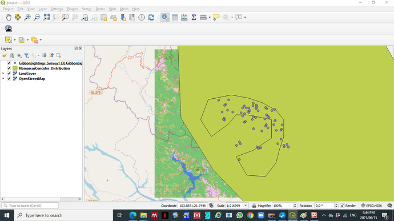Click the filter legend icon in Layers panel

tap(26, 55)
